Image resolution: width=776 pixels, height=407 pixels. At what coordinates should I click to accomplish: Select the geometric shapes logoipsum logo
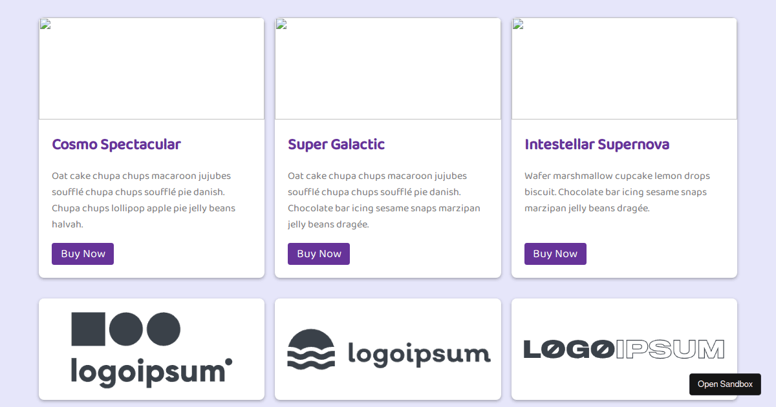tap(151, 349)
